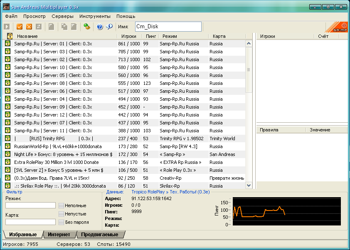Open the Серверы menu
The height and width of the screenshot is (250, 350).
click(62, 16)
